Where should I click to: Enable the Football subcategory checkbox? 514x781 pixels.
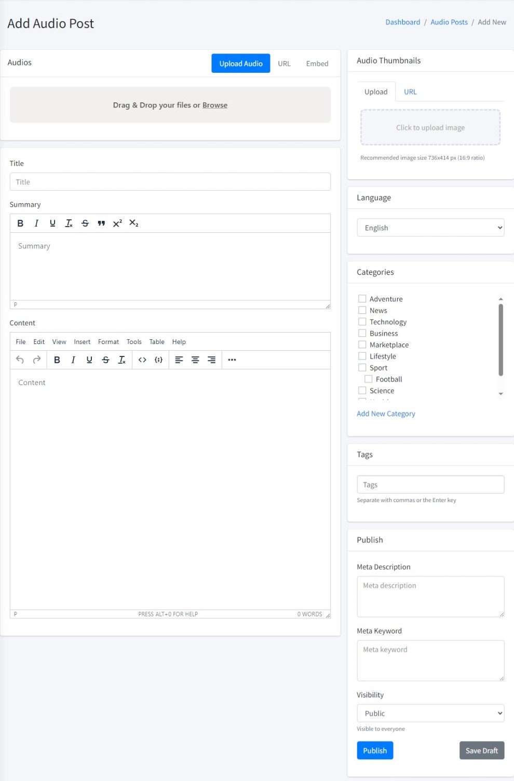tap(369, 379)
